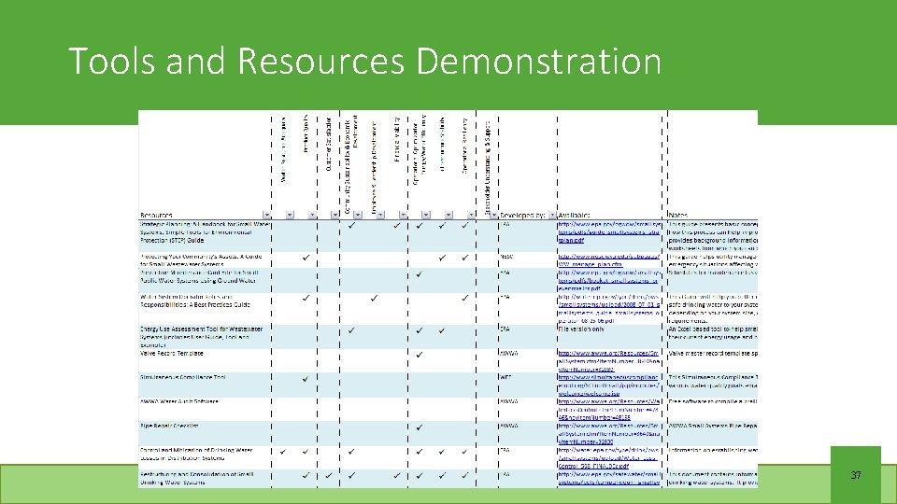
Task: Open the Financial Viability column filter dropdown
Action: point(404,216)
